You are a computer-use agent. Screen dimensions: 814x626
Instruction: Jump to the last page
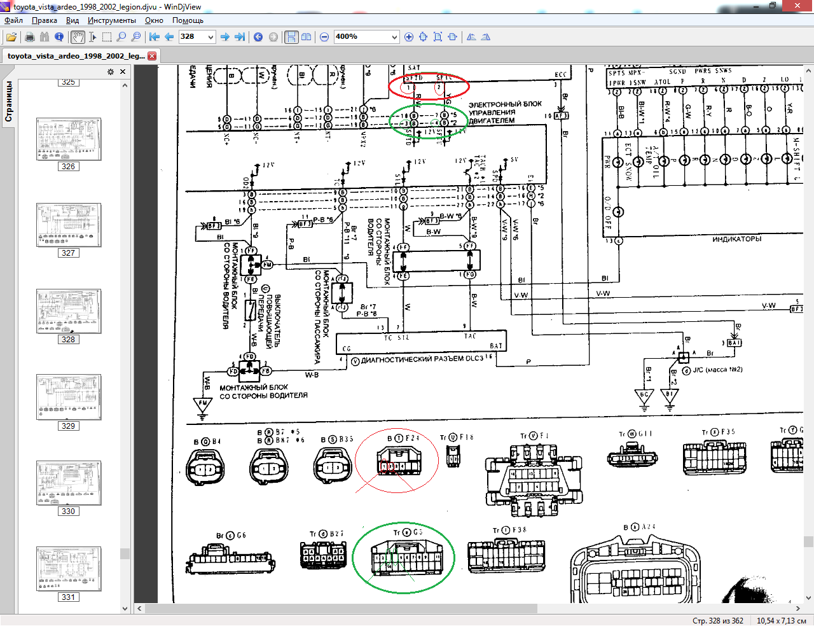(240, 37)
